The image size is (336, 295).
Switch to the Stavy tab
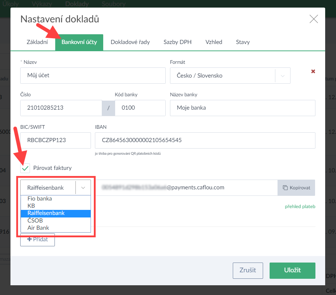coord(243,42)
